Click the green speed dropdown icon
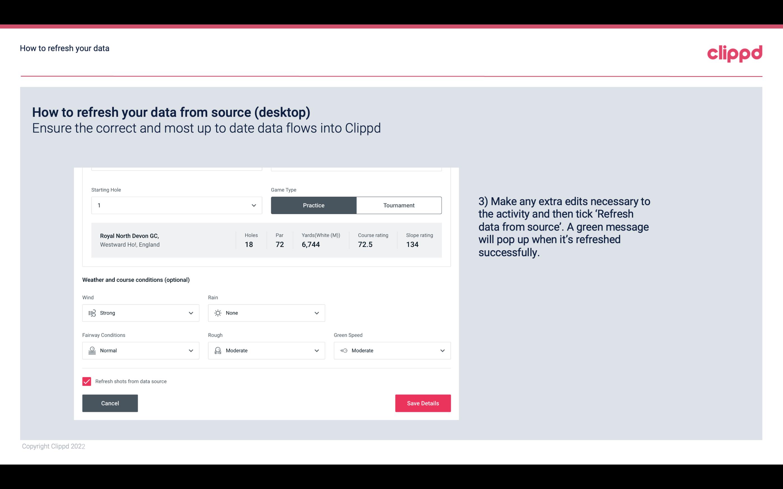783x489 pixels. [x=443, y=351]
